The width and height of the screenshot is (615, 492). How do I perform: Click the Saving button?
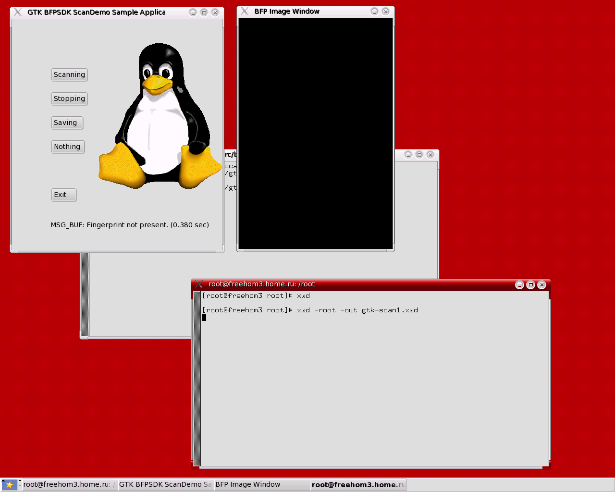(67, 123)
